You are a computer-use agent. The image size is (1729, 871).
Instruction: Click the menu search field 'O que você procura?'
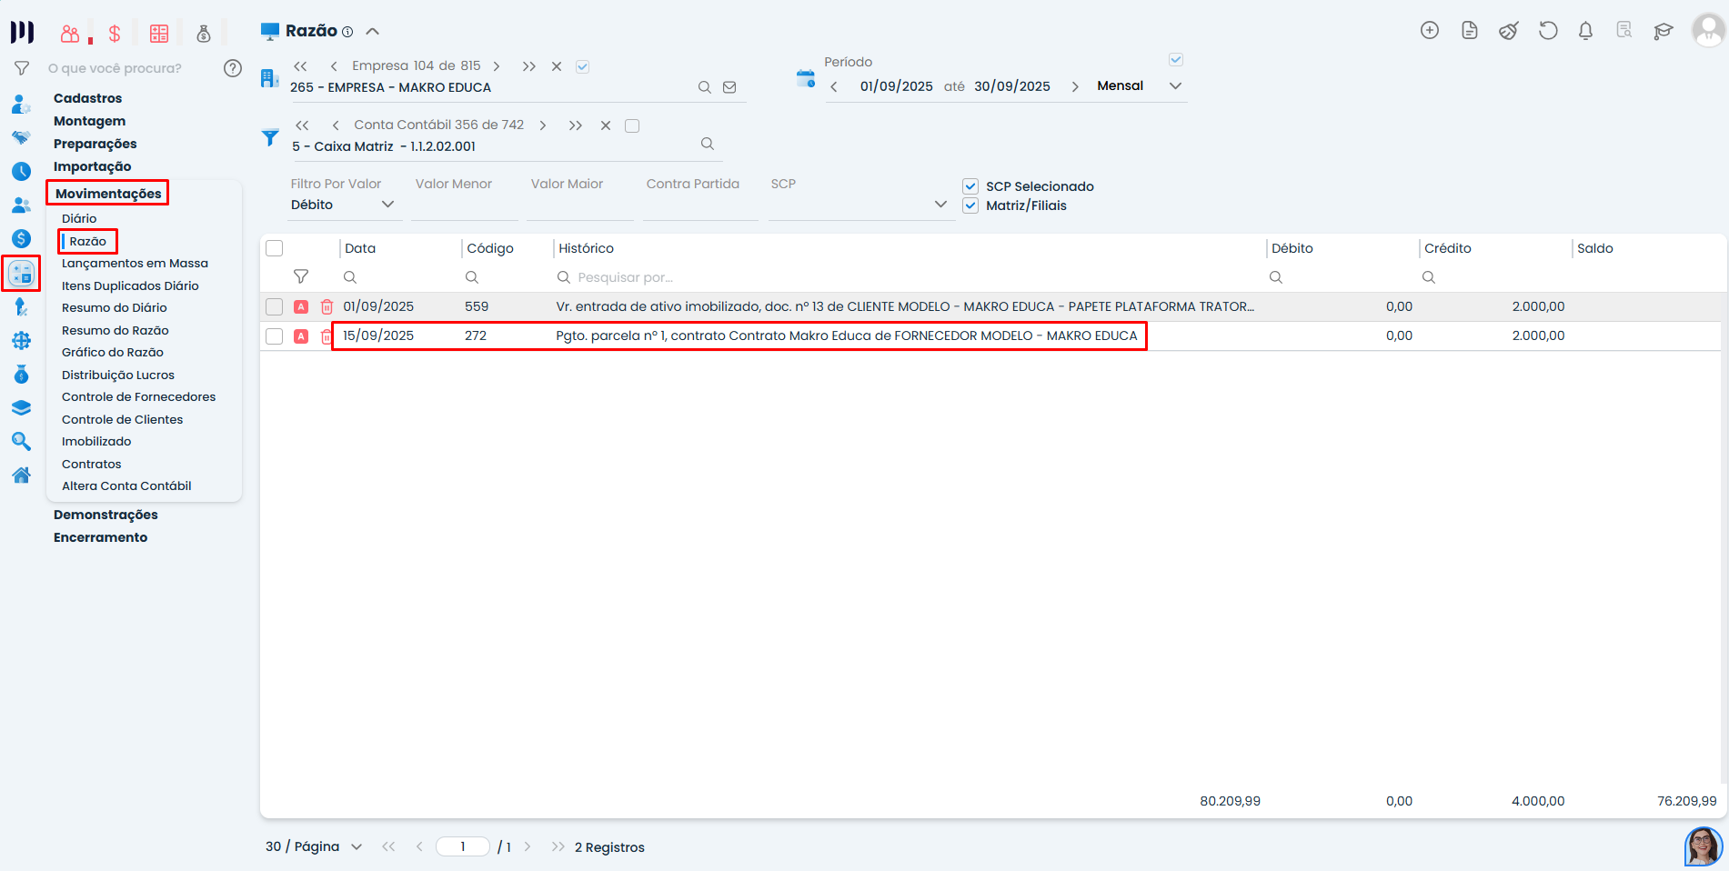coord(115,68)
